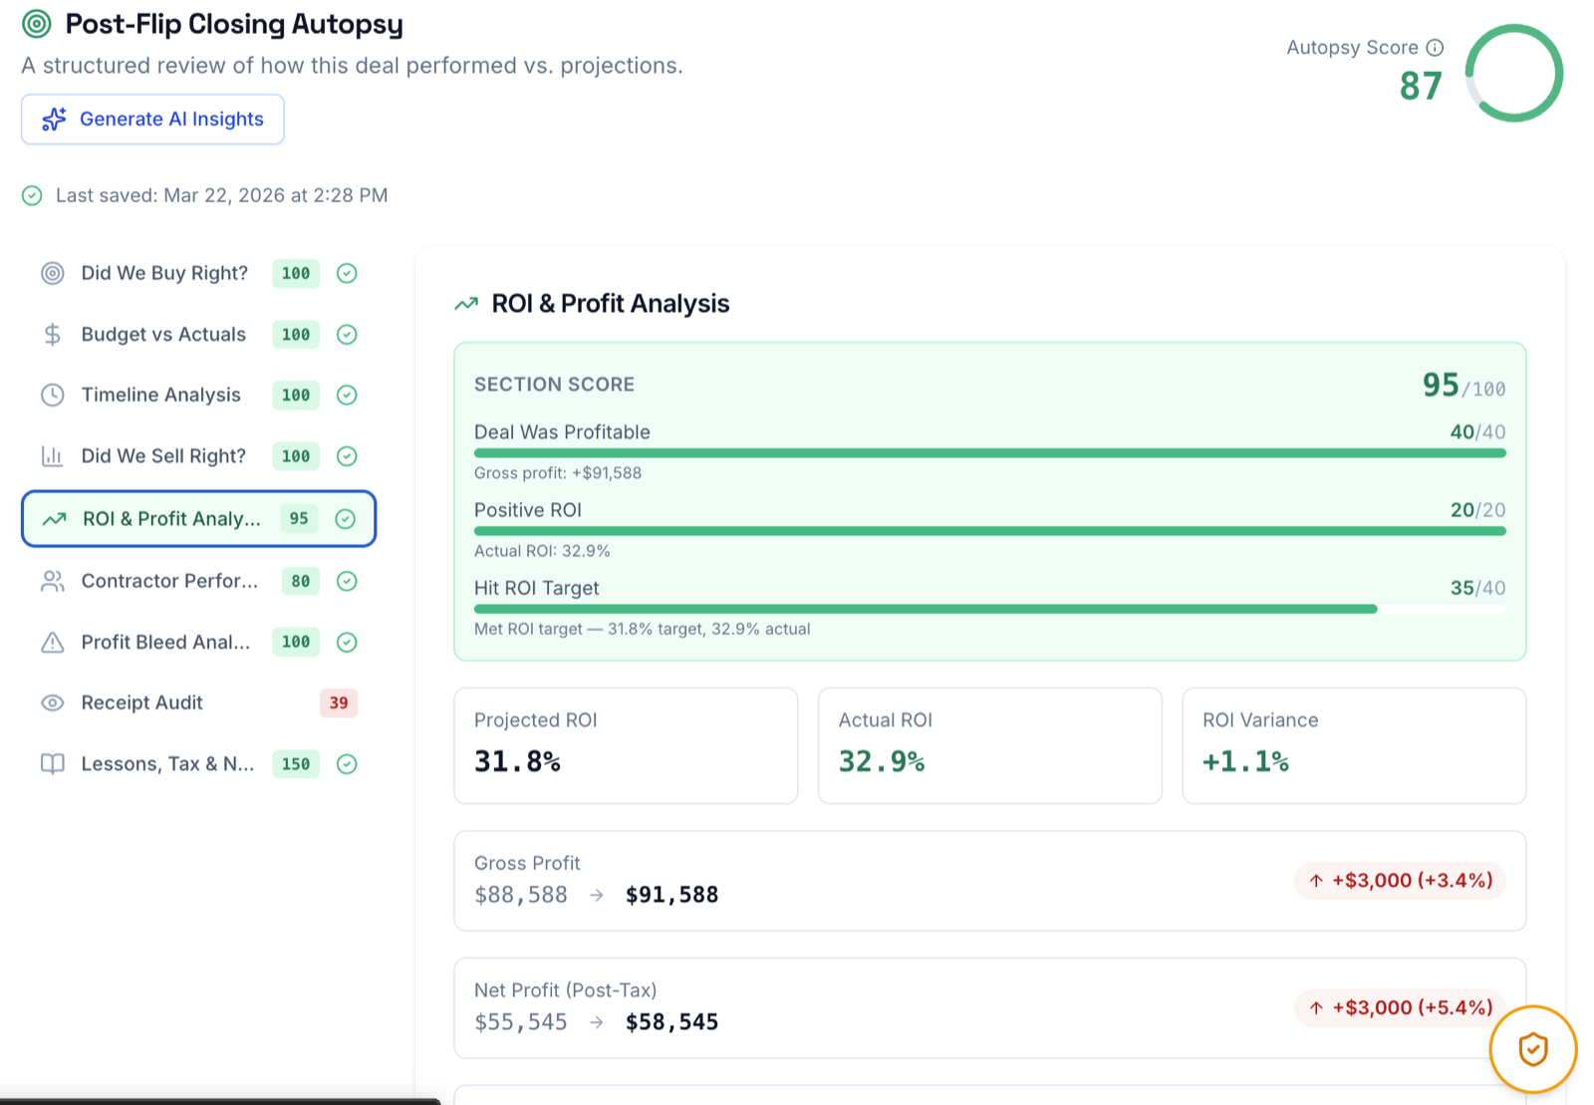Click the $55,545 projected net profit value
Image resolution: width=1594 pixels, height=1105 pixels.
[x=521, y=1023]
